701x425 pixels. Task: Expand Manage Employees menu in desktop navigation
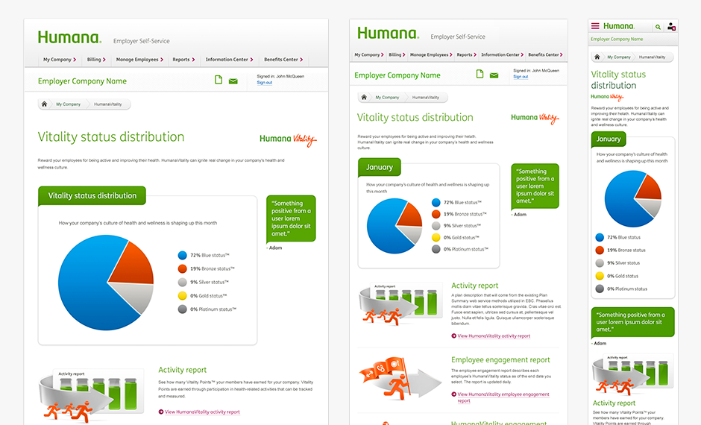pyautogui.click(x=139, y=60)
